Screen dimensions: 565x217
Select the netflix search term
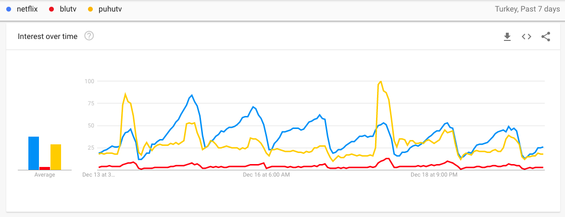click(x=28, y=9)
